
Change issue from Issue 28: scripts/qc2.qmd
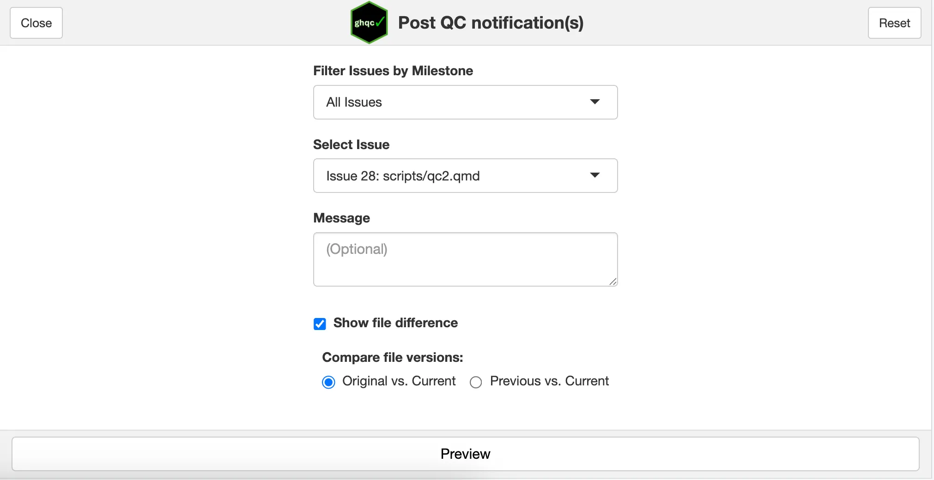(x=465, y=175)
